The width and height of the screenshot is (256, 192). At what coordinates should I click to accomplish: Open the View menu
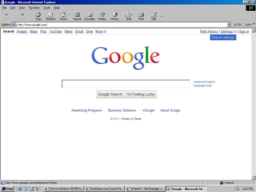(x=22, y=8)
